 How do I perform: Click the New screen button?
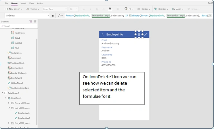(x=14, y=9)
